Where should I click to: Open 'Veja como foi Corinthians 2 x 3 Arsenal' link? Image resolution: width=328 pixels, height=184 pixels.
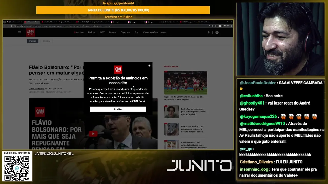[184, 98]
